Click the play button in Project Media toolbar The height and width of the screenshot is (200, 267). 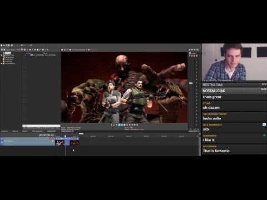(35, 49)
